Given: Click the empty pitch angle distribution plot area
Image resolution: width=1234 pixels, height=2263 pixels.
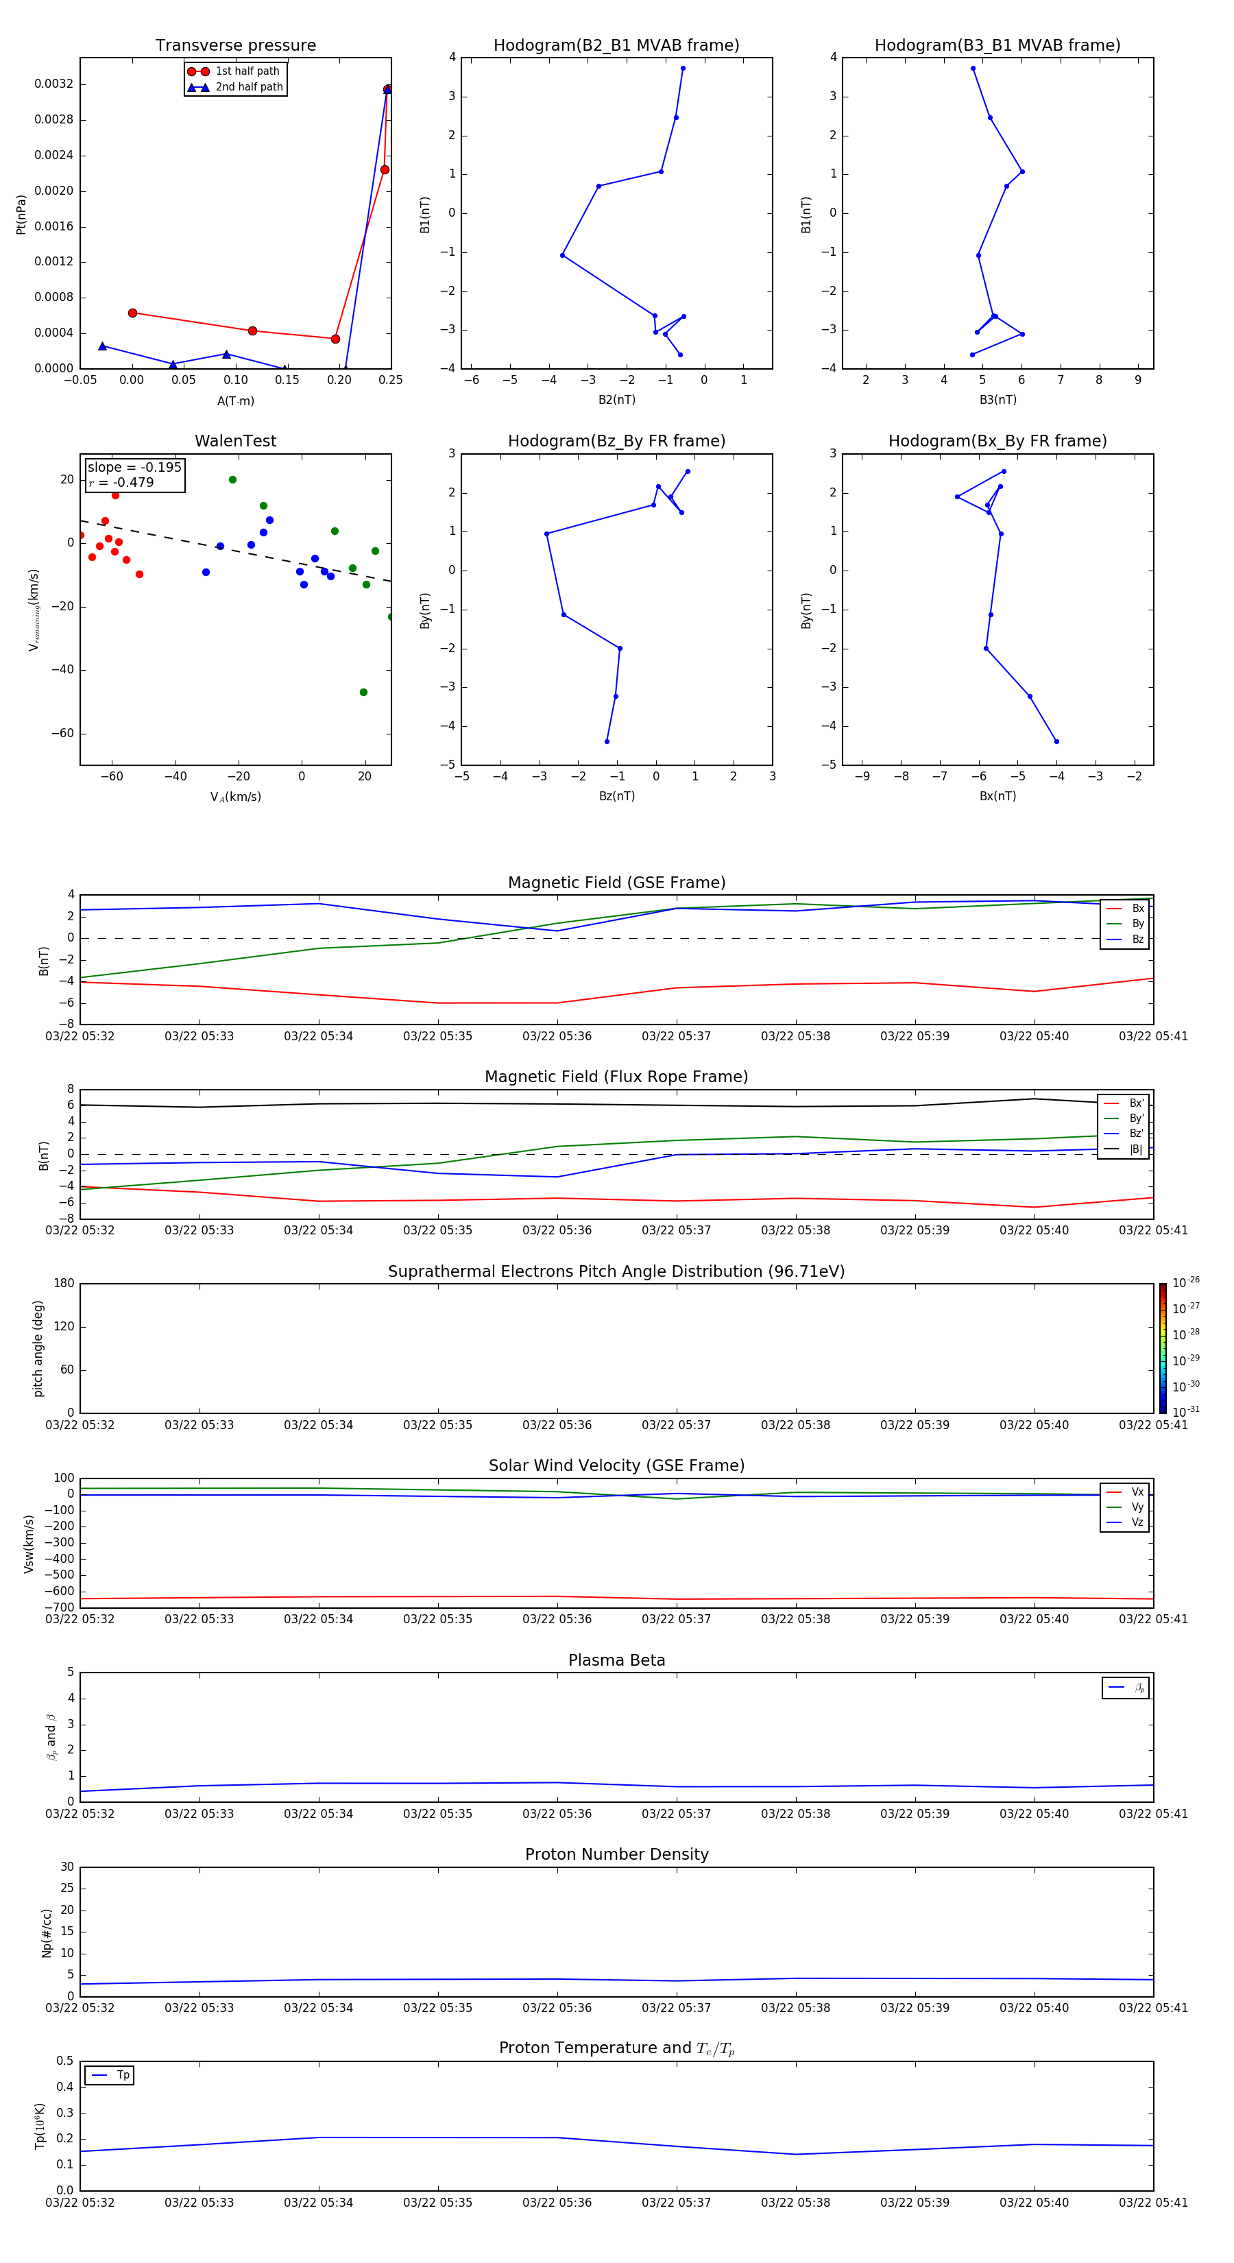Looking at the screenshot, I should coord(616,1348).
